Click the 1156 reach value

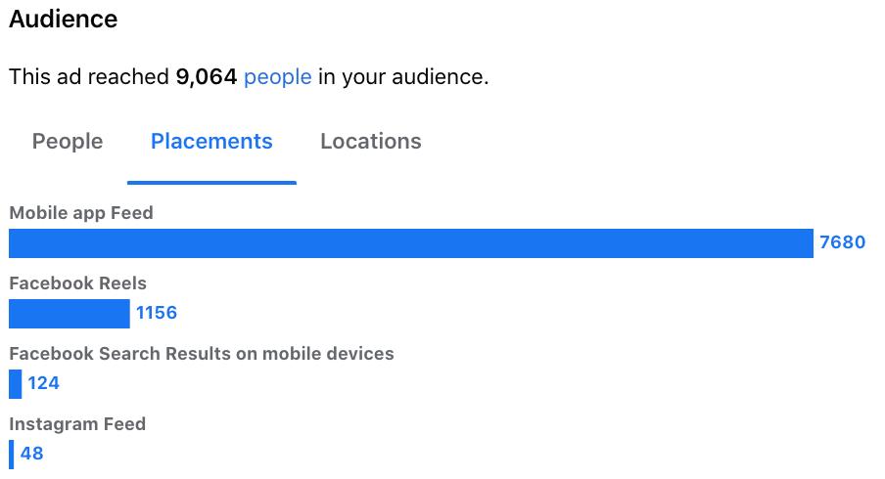(x=157, y=314)
